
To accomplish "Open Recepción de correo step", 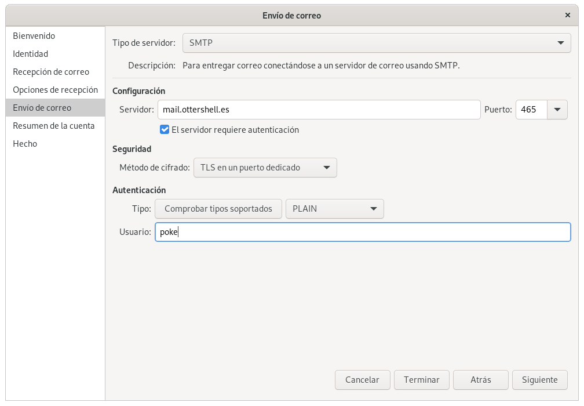I will coord(51,72).
